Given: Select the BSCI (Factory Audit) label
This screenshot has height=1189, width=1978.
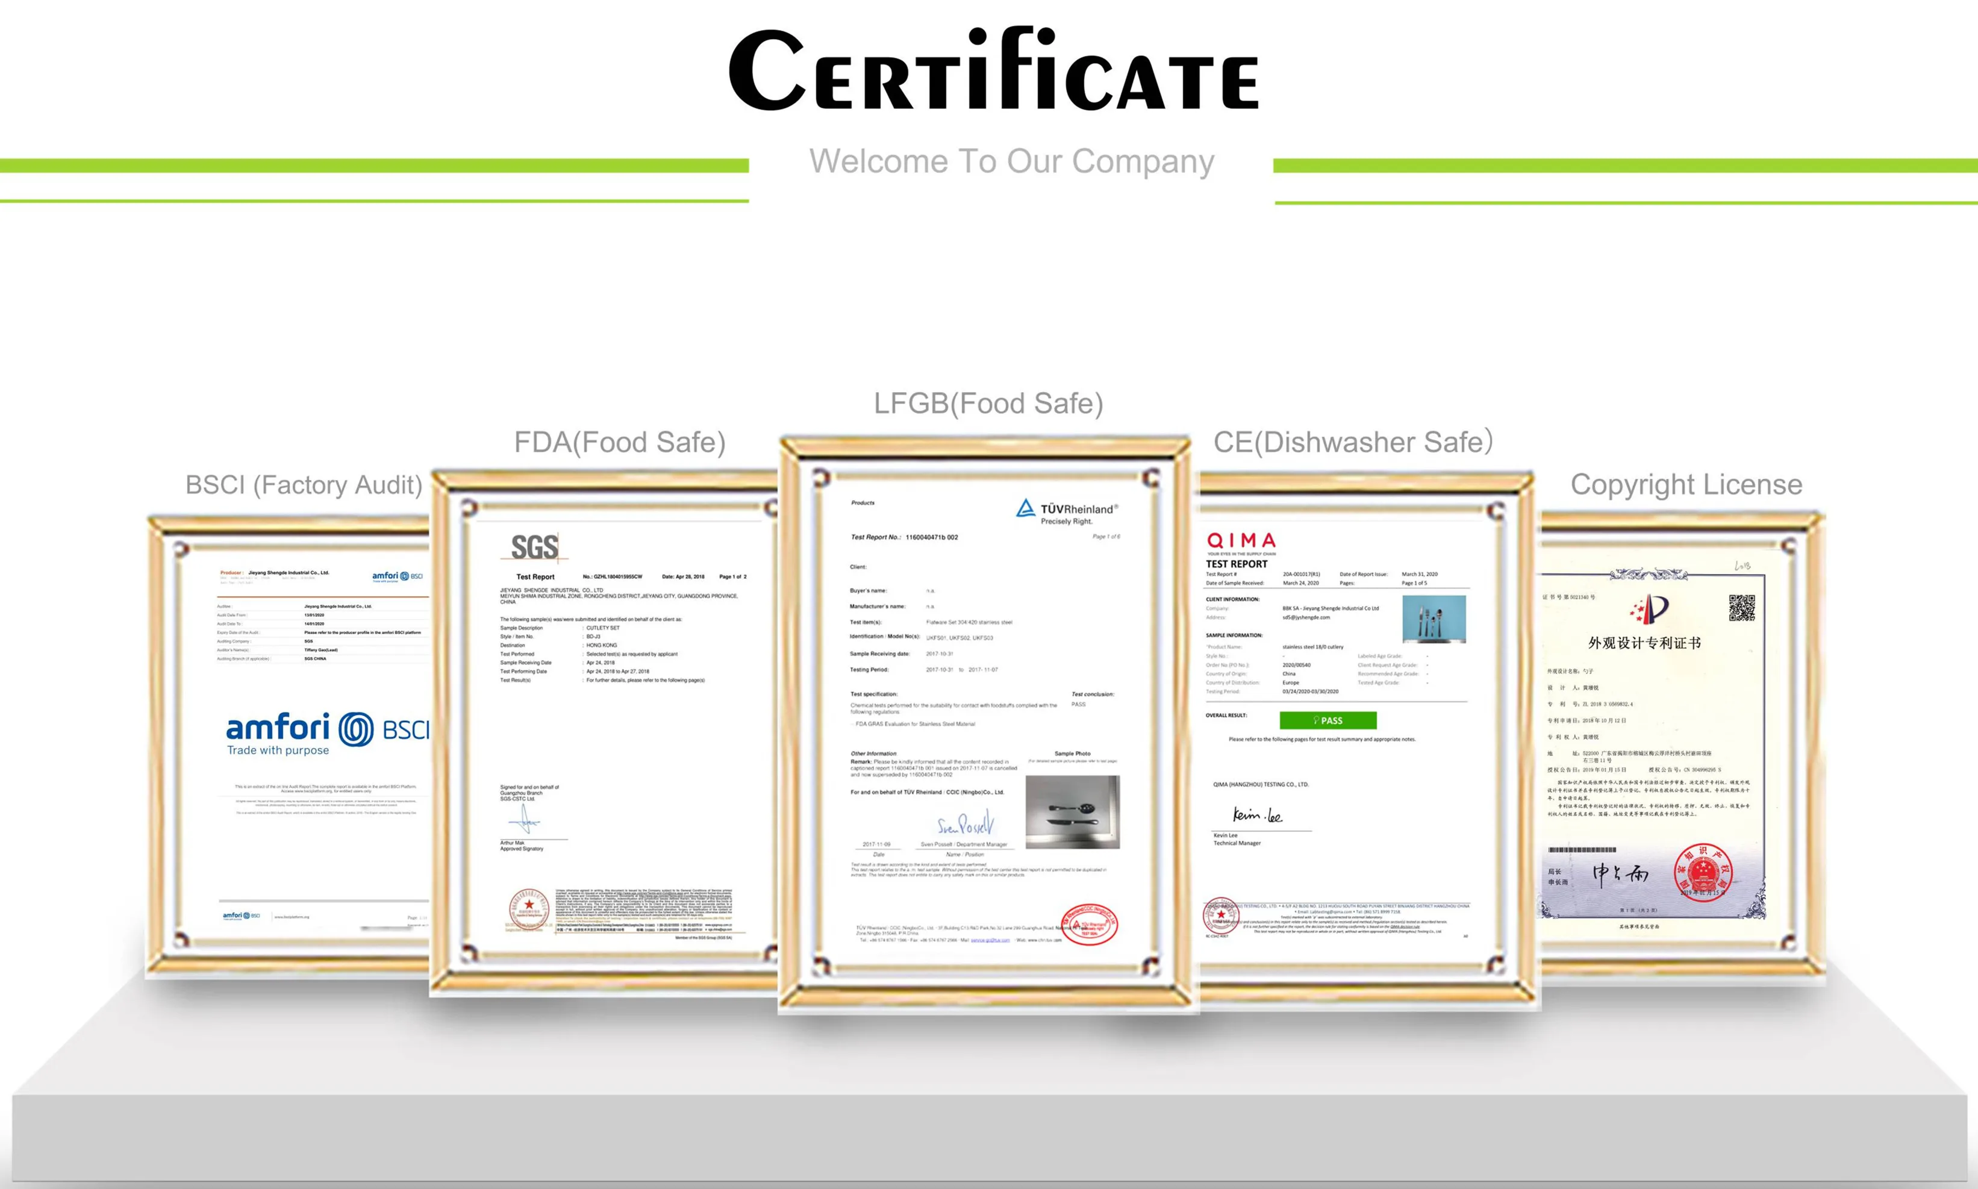Looking at the screenshot, I should [x=303, y=485].
